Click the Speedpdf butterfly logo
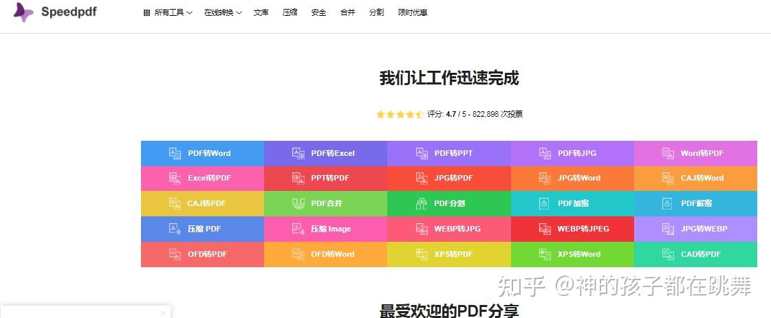This screenshot has width=771, height=318. click(23, 12)
